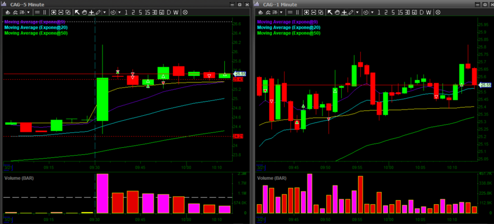Click the horizontal lines icon in 1 Minute toolbar
Viewport: 494px width, 224px height.
[x=290, y=12]
